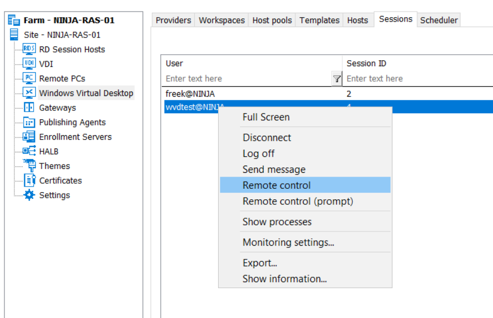
Task: Choose Remote control from context menu
Action: [x=277, y=185]
